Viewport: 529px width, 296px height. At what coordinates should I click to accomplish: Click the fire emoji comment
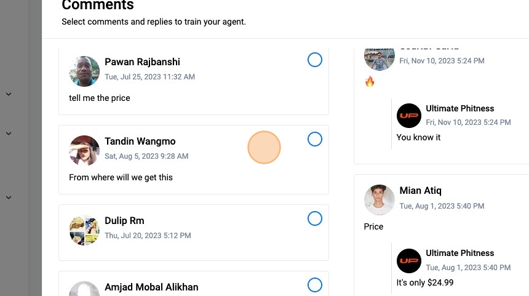(370, 81)
